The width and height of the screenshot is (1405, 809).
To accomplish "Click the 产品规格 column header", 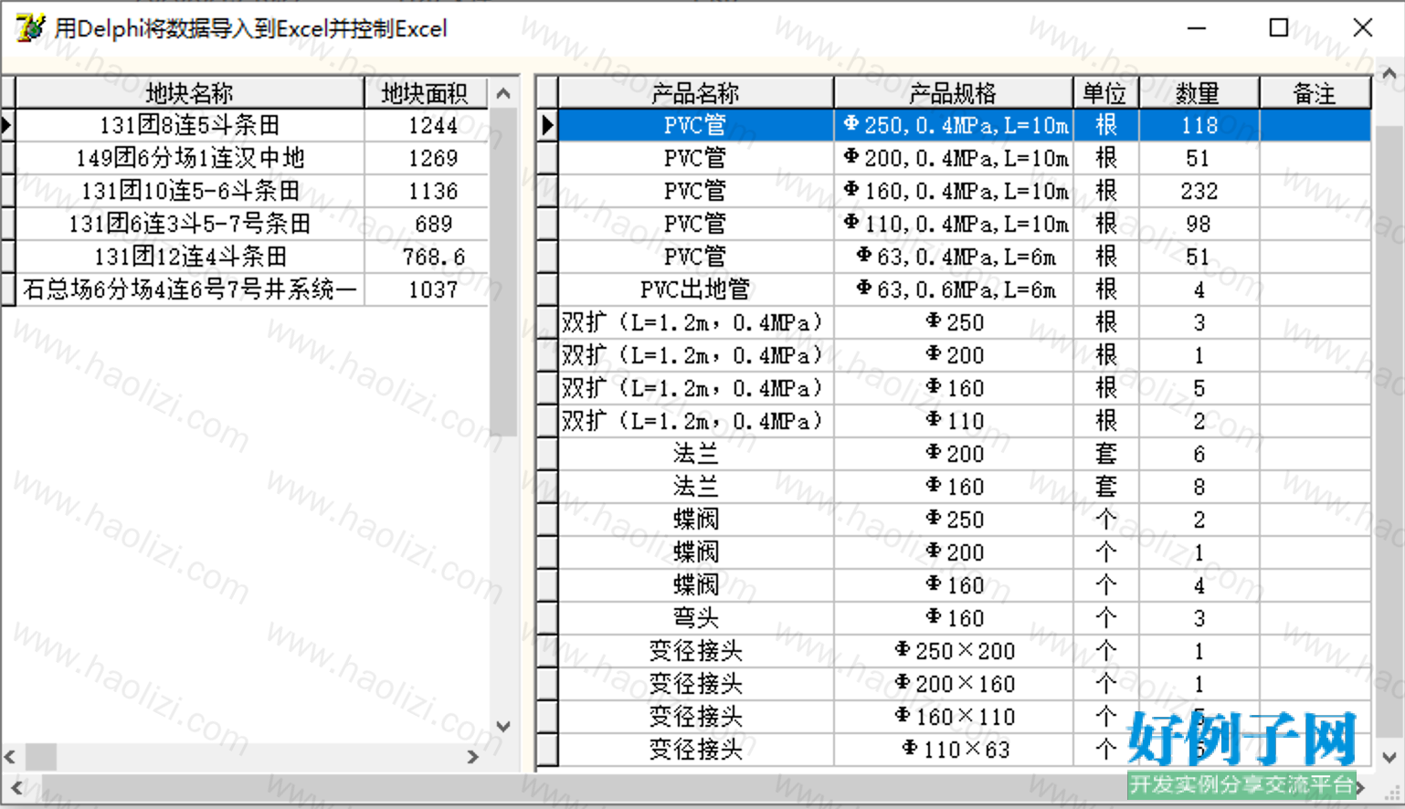I will pos(953,93).
